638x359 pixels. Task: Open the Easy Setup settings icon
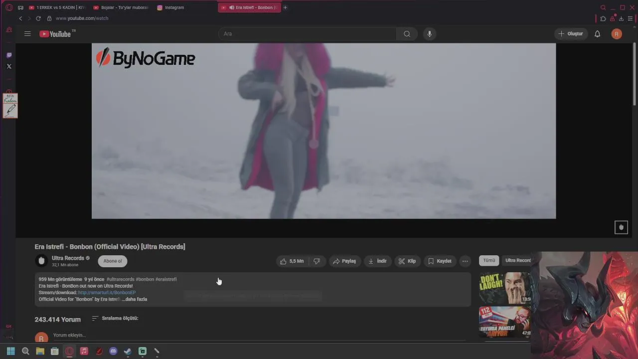tap(631, 18)
